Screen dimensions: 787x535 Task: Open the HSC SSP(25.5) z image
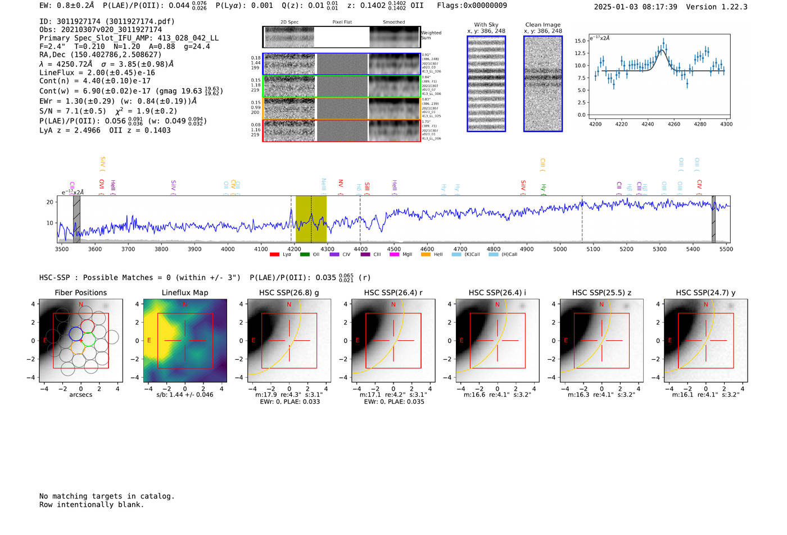601,341
